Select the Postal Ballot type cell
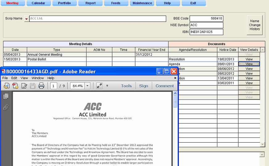The height and width of the screenshot is (166, 269). 57,59
